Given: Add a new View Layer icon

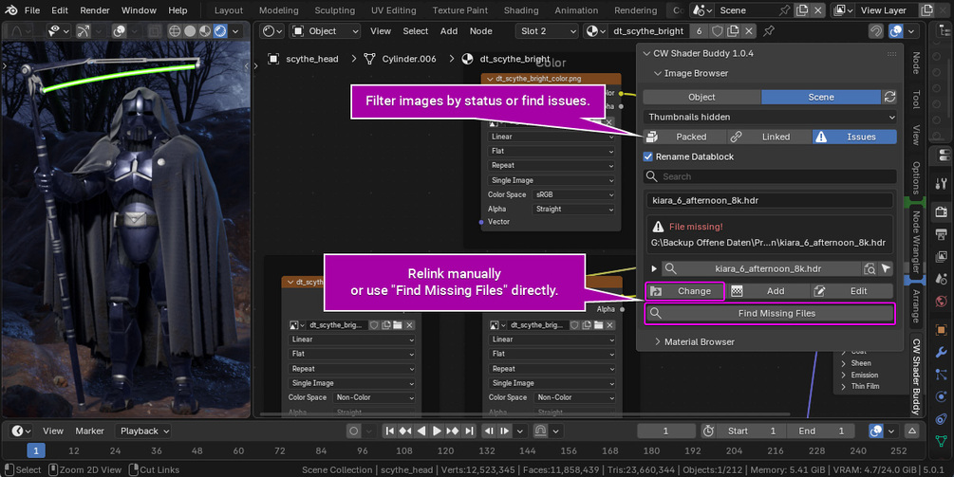Looking at the screenshot, I should point(926,10).
